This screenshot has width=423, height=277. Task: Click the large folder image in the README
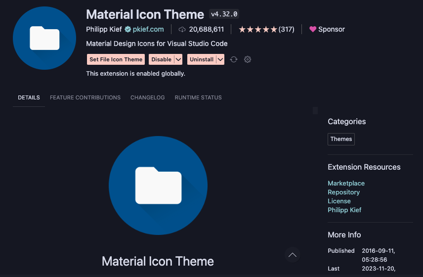(x=158, y=185)
